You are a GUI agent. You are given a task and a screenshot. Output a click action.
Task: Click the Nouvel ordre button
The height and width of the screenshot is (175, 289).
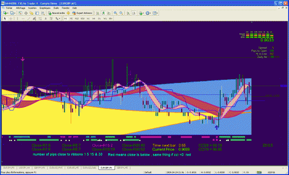pos(56,13)
